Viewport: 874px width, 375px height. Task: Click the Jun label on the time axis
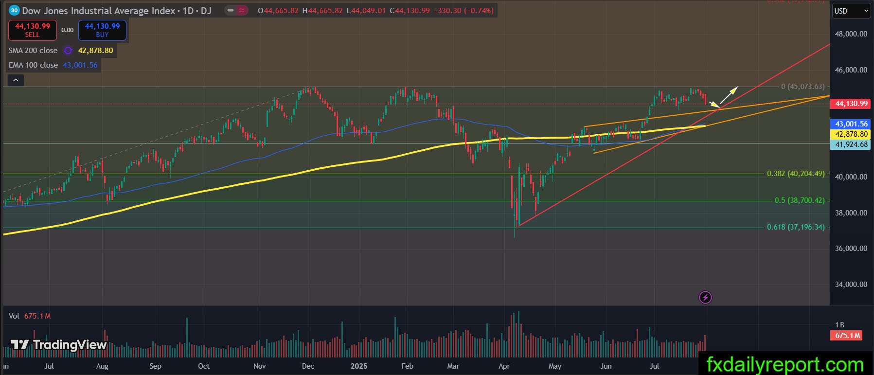tap(606, 366)
